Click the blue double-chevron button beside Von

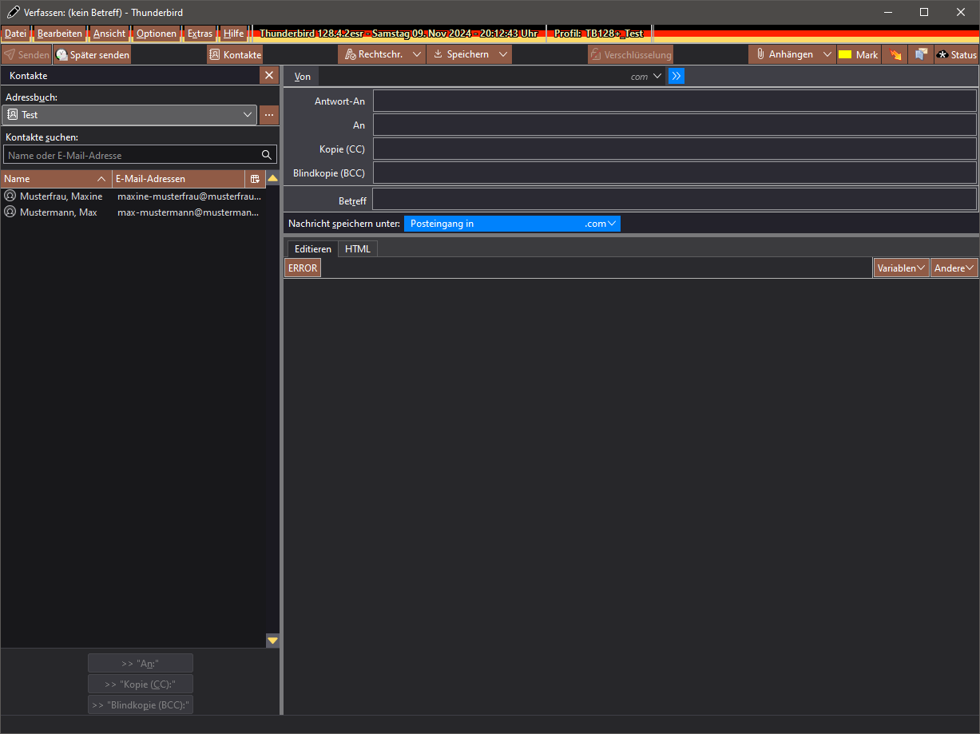click(x=676, y=76)
